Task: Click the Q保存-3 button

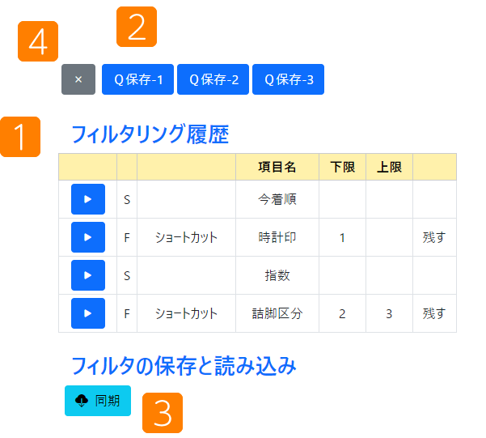Action: click(288, 79)
